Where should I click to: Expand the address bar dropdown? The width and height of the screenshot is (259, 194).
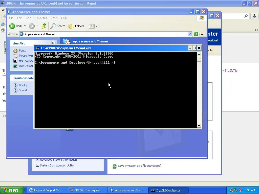[x=190, y=34]
